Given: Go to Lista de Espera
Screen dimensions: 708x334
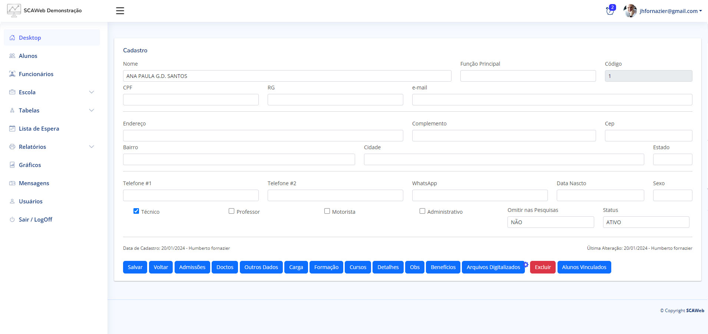Looking at the screenshot, I should 39,128.
